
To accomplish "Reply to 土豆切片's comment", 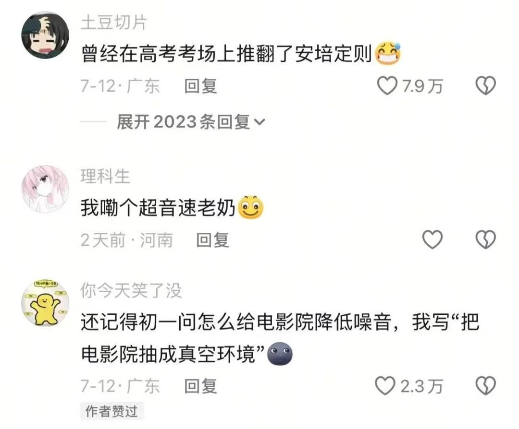I will point(200,86).
